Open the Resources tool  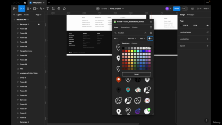click(53, 9)
